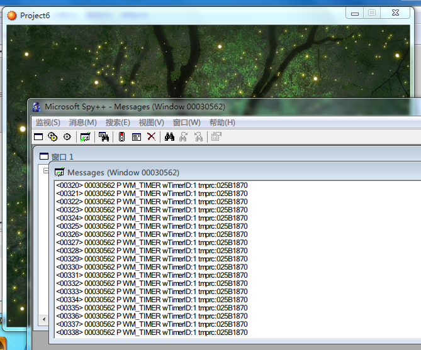Toggle the Start/Stop logging traffic light icon
Screen dimensions: 421x350
121,137
